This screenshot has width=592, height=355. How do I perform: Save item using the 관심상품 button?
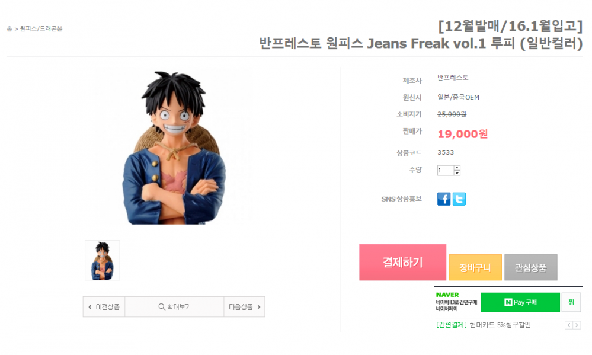coord(530,267)
